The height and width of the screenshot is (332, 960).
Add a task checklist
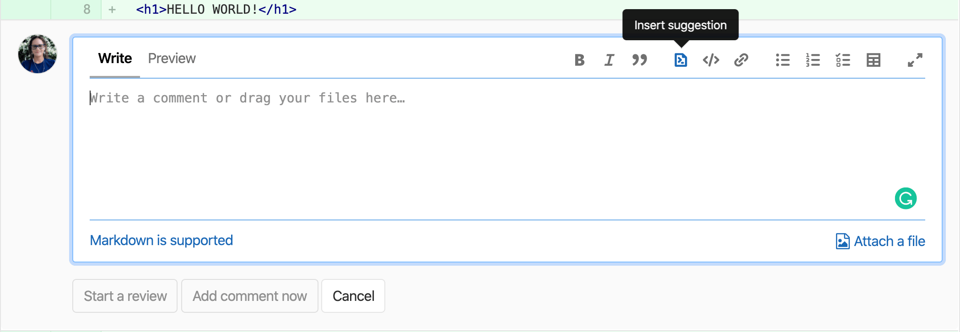(x=843, y=60)
